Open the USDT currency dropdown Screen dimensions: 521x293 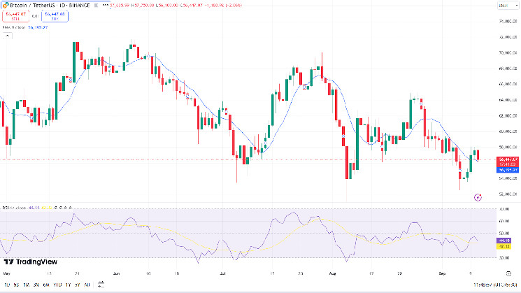(x=508, y=6)
